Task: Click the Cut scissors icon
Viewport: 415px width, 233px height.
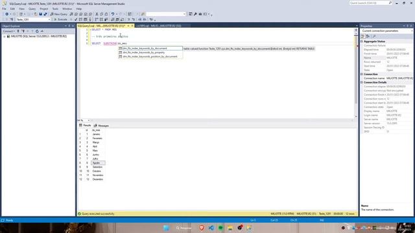Action: (x=97, y=14)
